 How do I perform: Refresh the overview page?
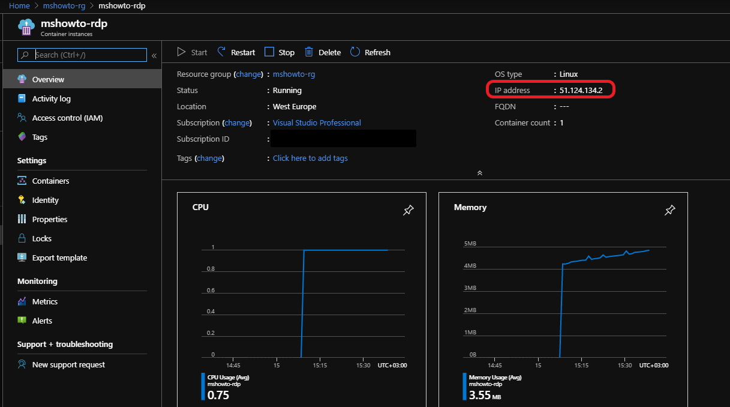(370, 52)
